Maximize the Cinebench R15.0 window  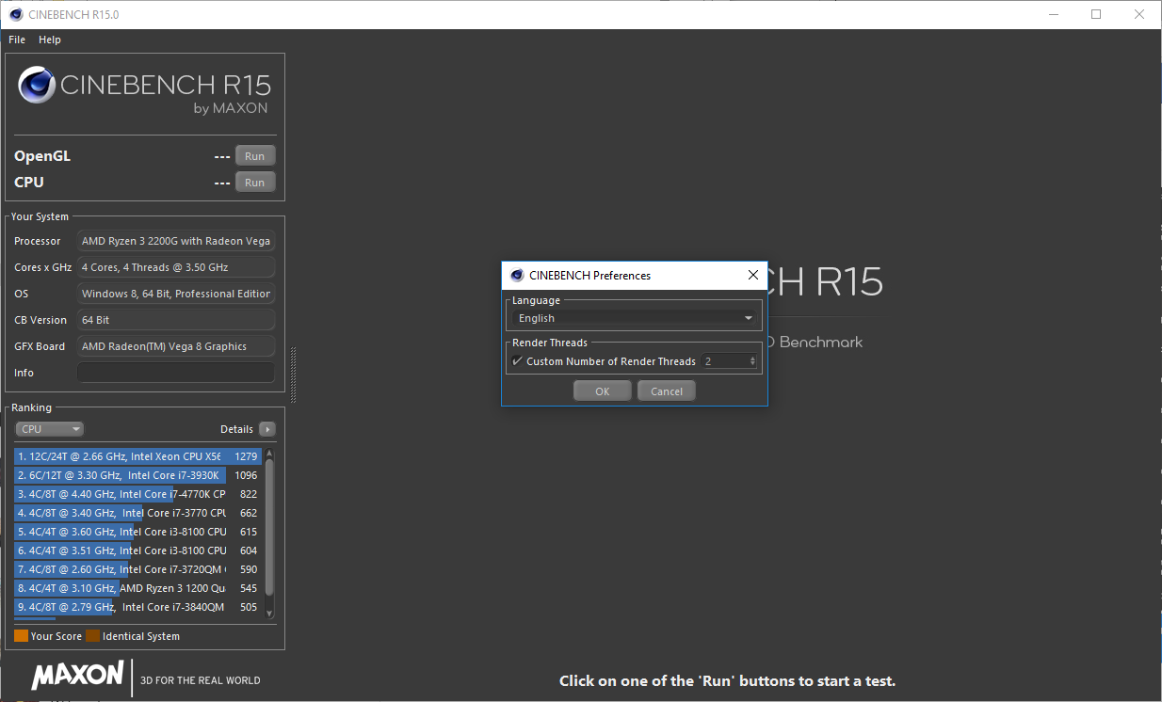(1096, 14)
